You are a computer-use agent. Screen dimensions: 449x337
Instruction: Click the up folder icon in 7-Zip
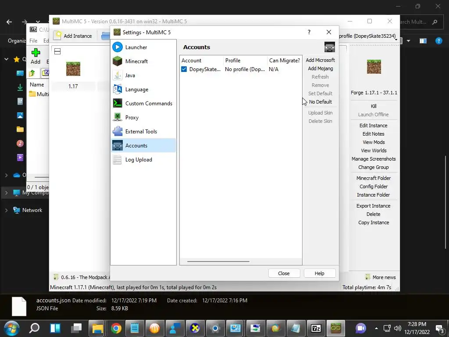(32, 73)
